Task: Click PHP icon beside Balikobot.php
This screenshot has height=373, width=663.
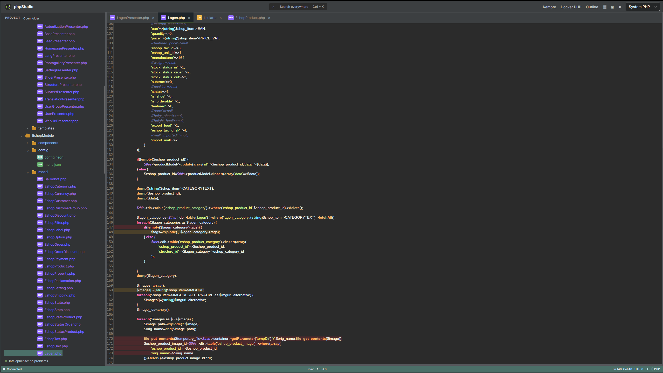Action: (x=40, y=179)
